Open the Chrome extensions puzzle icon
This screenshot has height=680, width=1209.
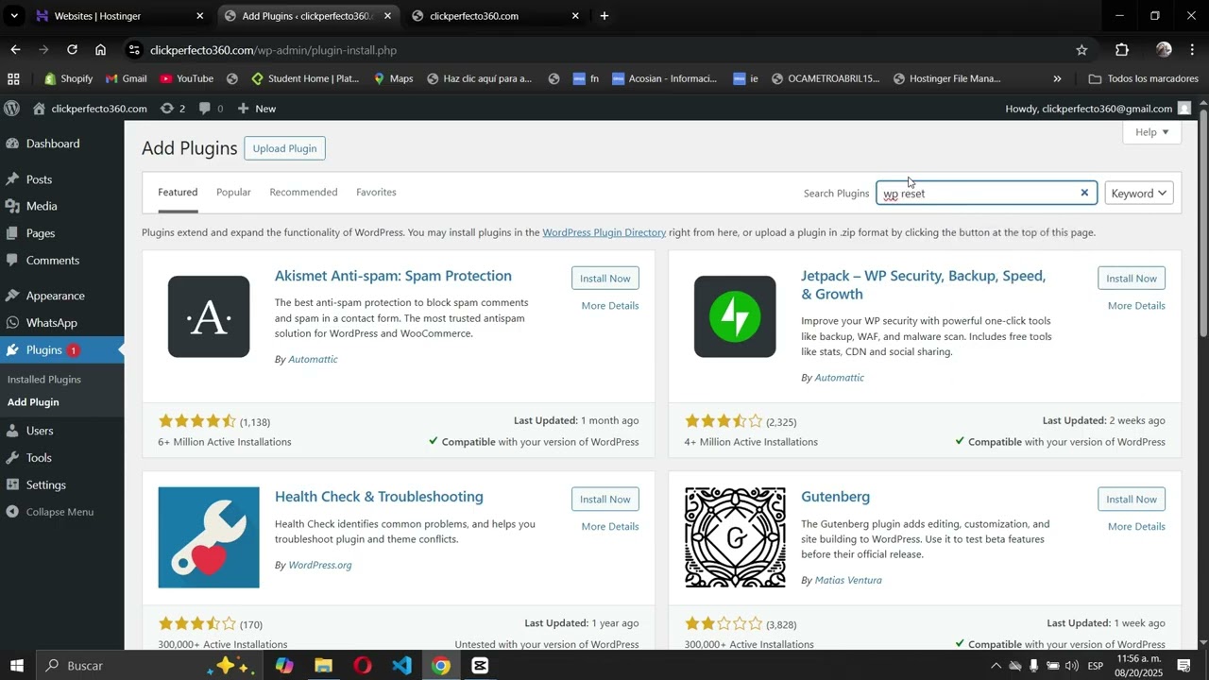click(x=1122, y=50)
